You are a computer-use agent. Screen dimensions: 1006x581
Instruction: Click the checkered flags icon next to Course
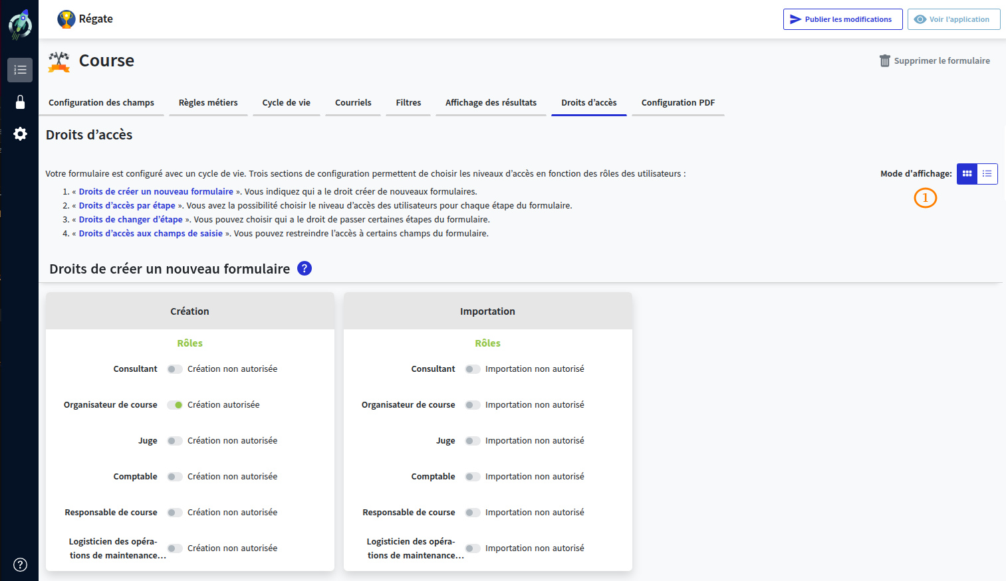[x=58, y=61]
